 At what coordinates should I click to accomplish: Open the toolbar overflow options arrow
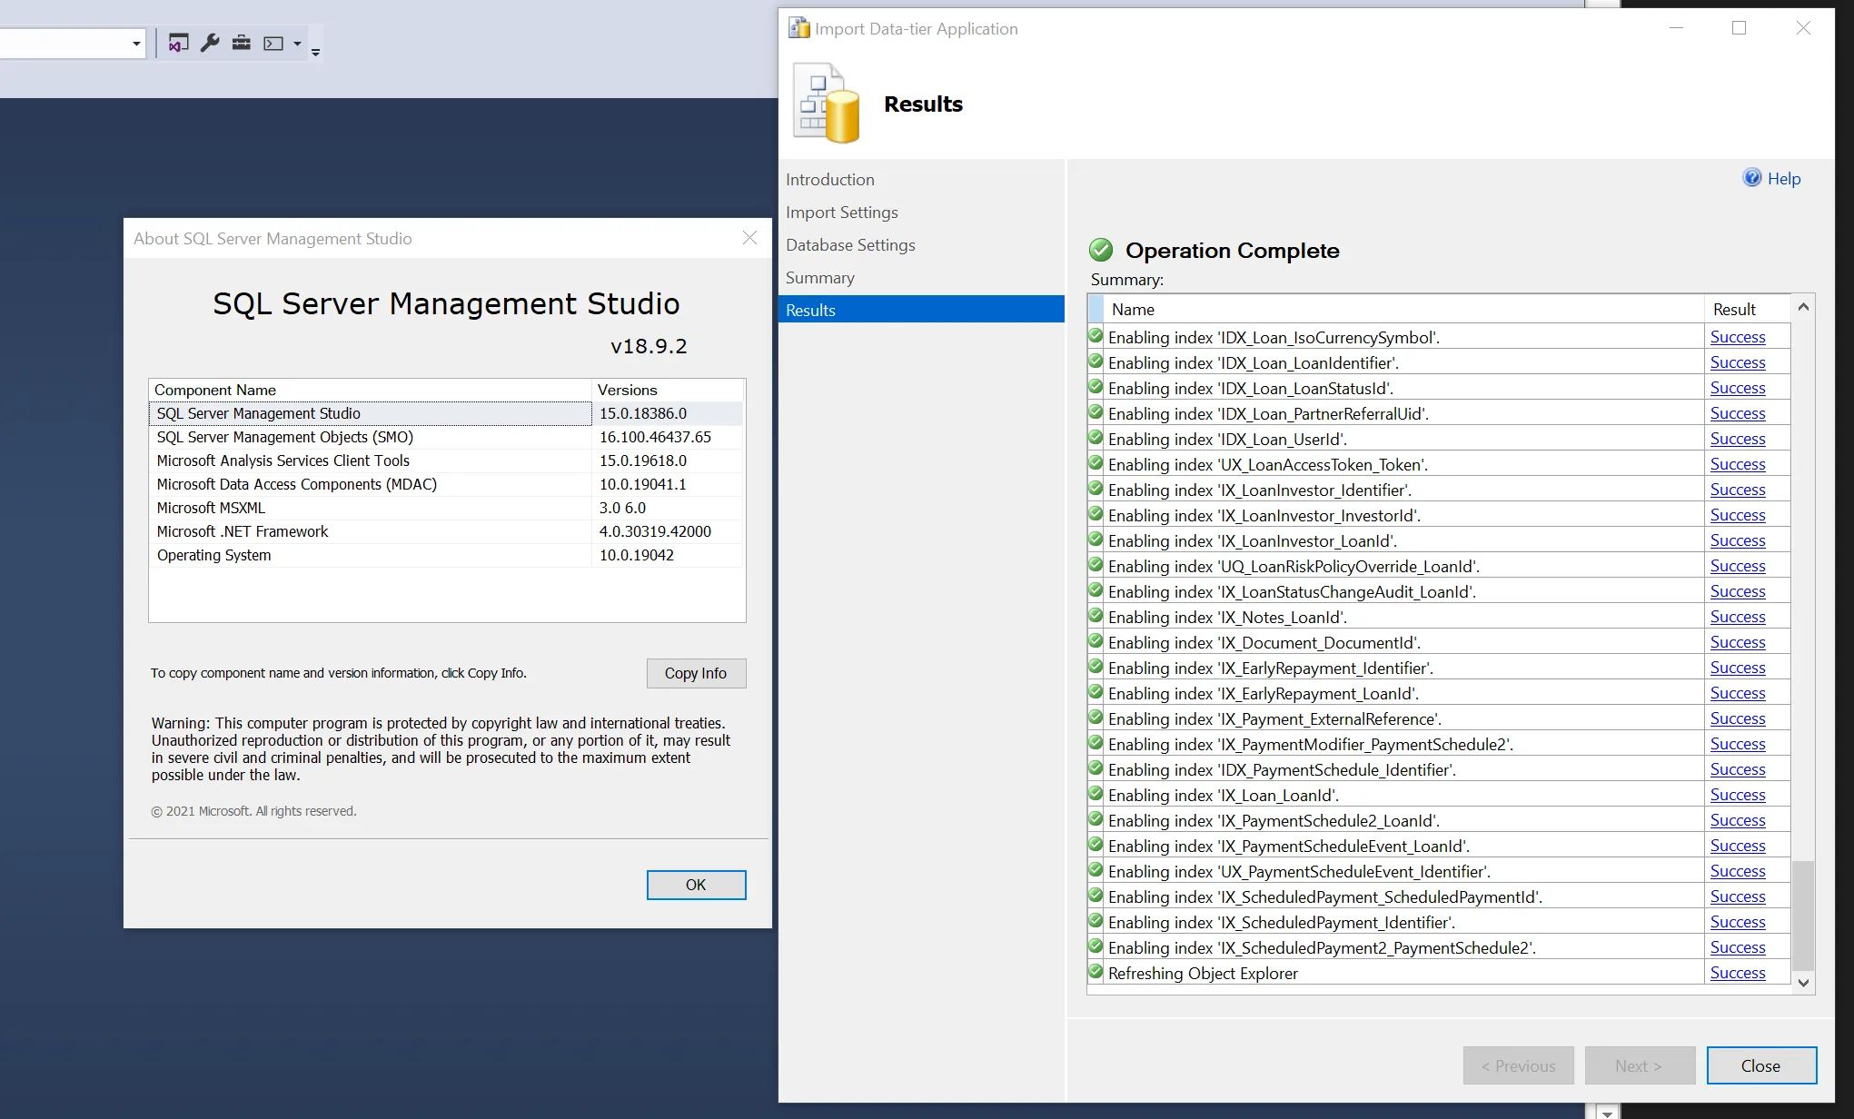click(x=315, y=52)
